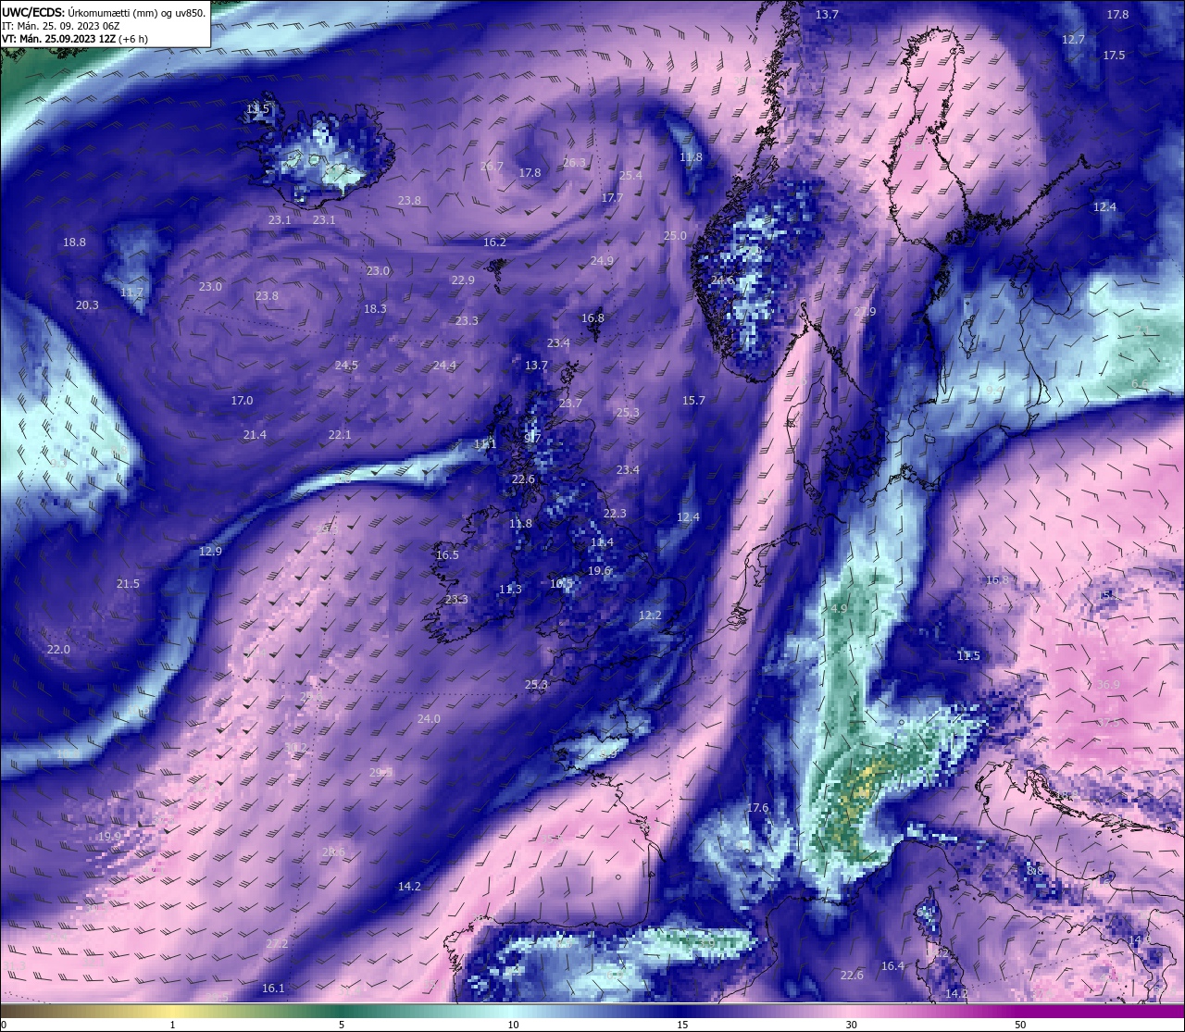Image resolution: width=1185 pixels, height=1032 pixels.
Task: Click the 25.4 value on the map
Action: tap(630, 176)
